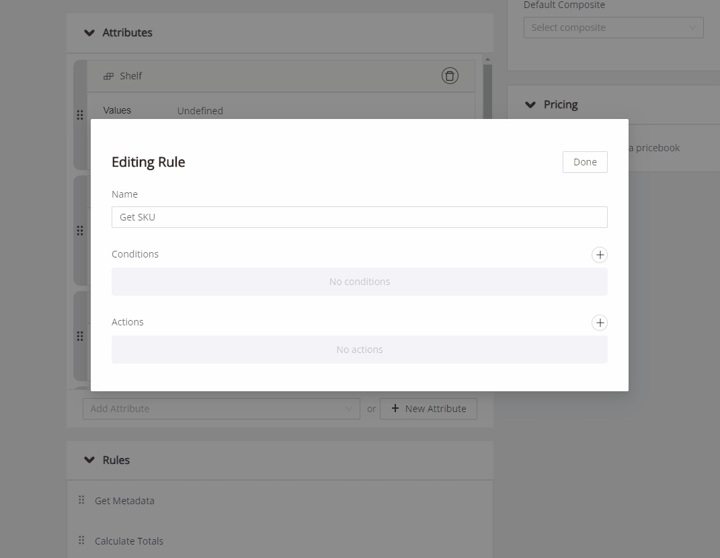This screenshot has width=720, height=558.
Task: Collapse the Pricing section
Action: 530,105
